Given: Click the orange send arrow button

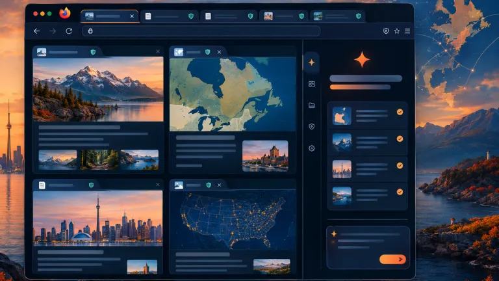Looking at the screenshot, I should 392,260.
